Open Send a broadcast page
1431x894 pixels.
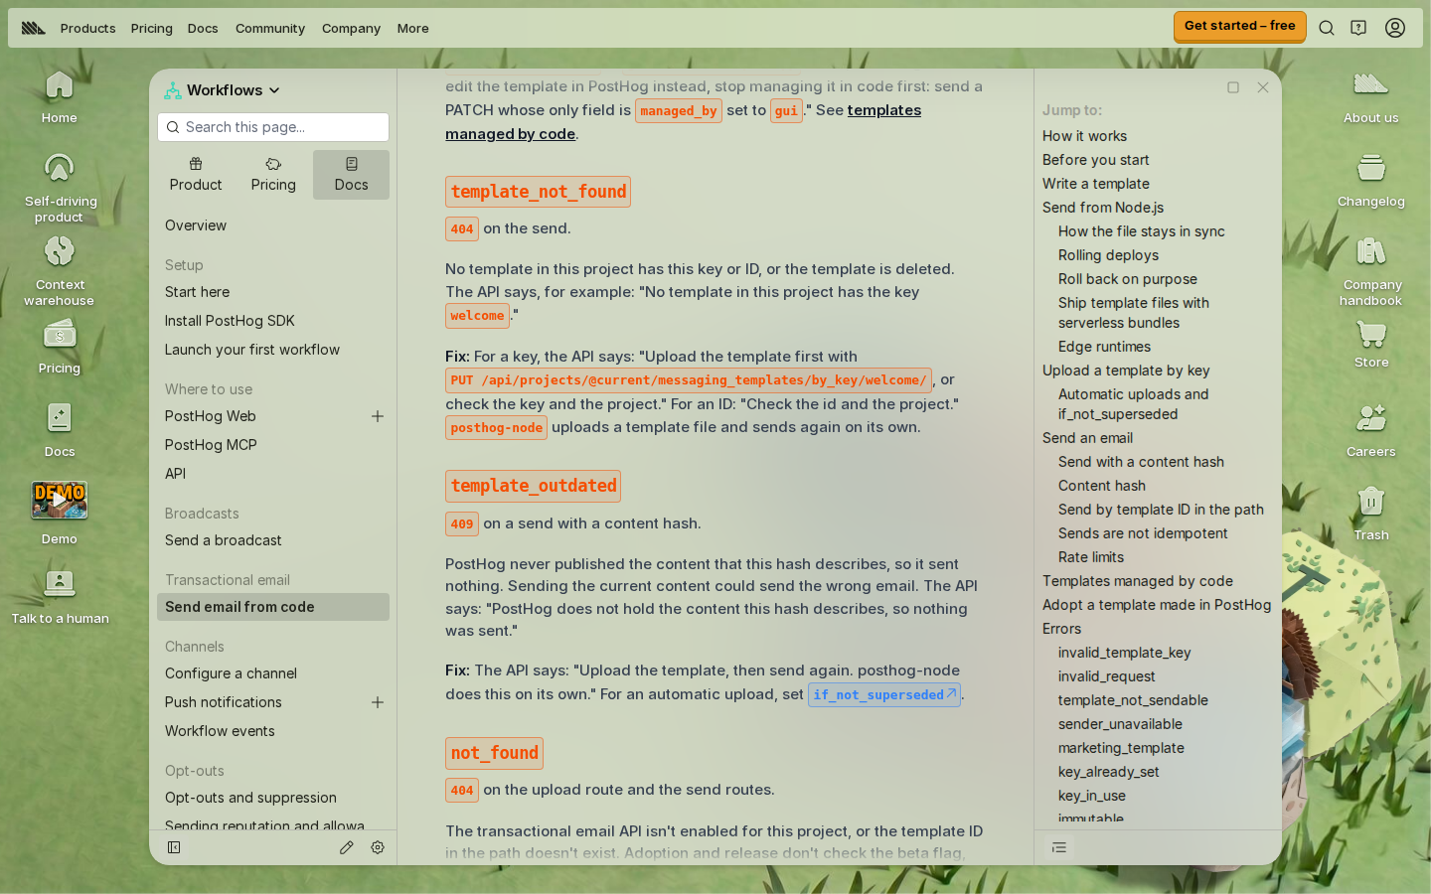(224, 540)
